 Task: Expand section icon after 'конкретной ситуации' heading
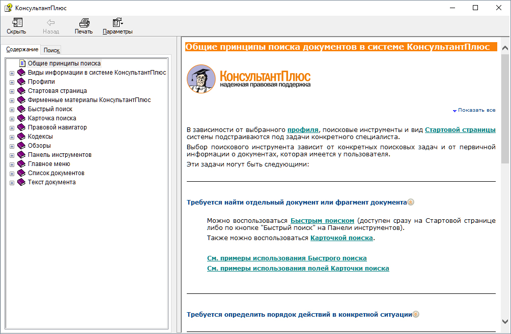pyautogui.click(x=416, y=314)
